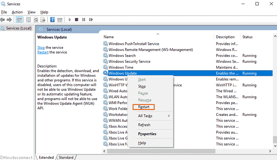Sort by the Status column header

click(x=256, y=37)
